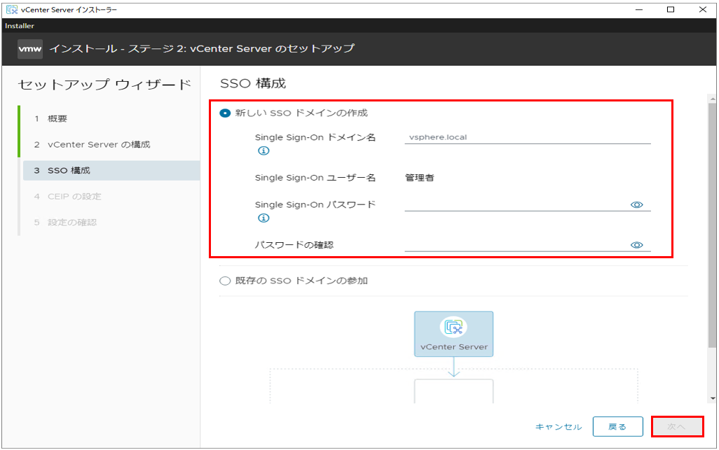Show the パスワードの確認 field with eye icon
The height and width of the screenshot is (450, 719).
pos(636,245)
